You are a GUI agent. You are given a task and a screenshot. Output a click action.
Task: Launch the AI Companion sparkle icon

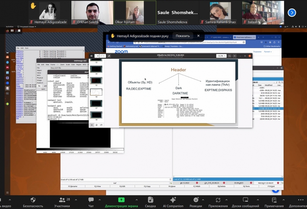tap(173, 200)
